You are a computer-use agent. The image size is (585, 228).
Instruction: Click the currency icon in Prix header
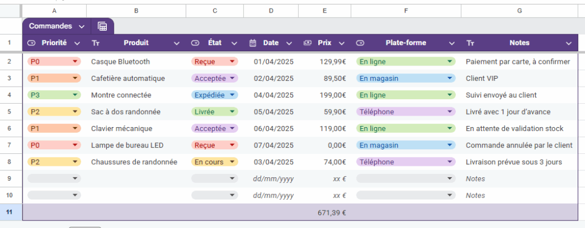pyautogui.click(x=307, y=43)
